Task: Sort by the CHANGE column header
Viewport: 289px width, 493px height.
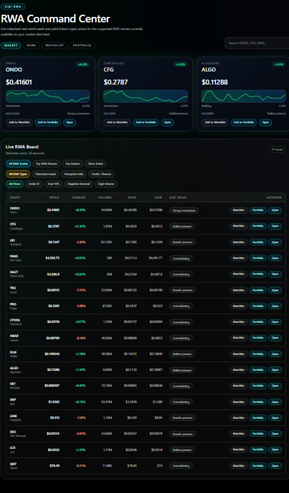Action: pyautogui.click(x=78, y=197)
